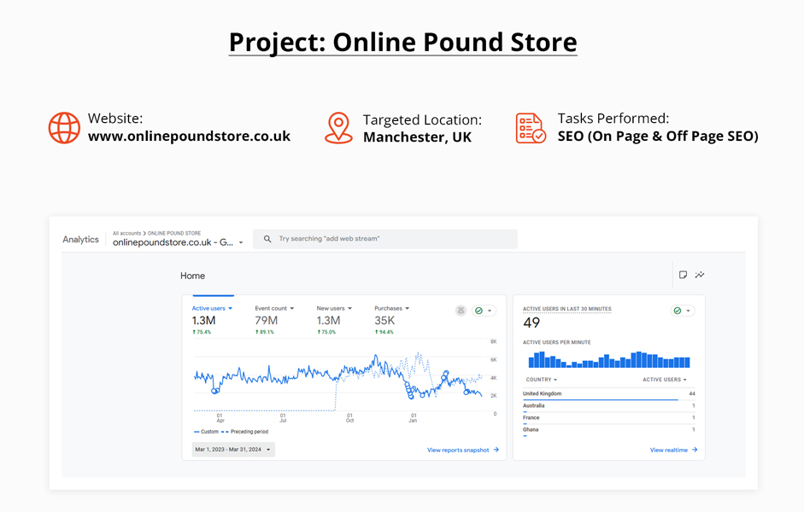Click the green data-quality check icon on users card
This screenshot has width=804, height=512.
coord(478,311)
